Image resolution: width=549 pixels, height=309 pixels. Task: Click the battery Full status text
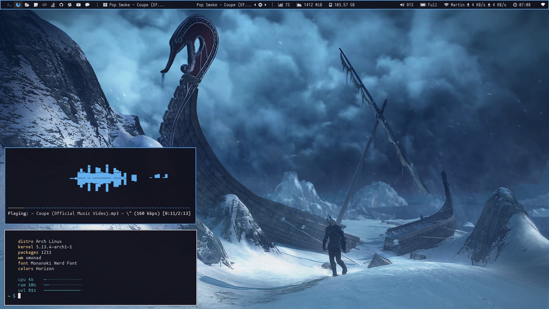[x=432, y=5]
